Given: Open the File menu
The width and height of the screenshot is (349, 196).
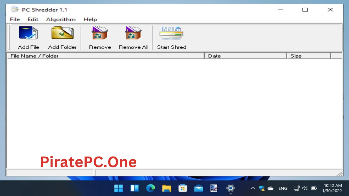Looking at the screenshot, I should [x=15, y=19].
